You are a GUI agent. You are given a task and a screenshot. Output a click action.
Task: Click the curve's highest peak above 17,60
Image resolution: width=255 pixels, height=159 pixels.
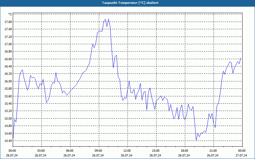108,19
